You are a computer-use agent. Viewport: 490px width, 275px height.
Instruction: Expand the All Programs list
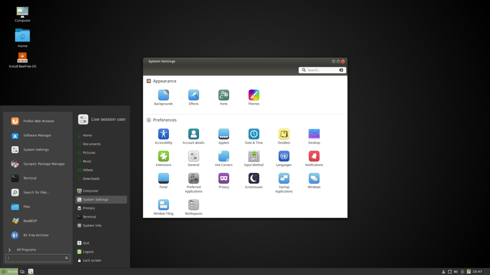coord(26,249)
